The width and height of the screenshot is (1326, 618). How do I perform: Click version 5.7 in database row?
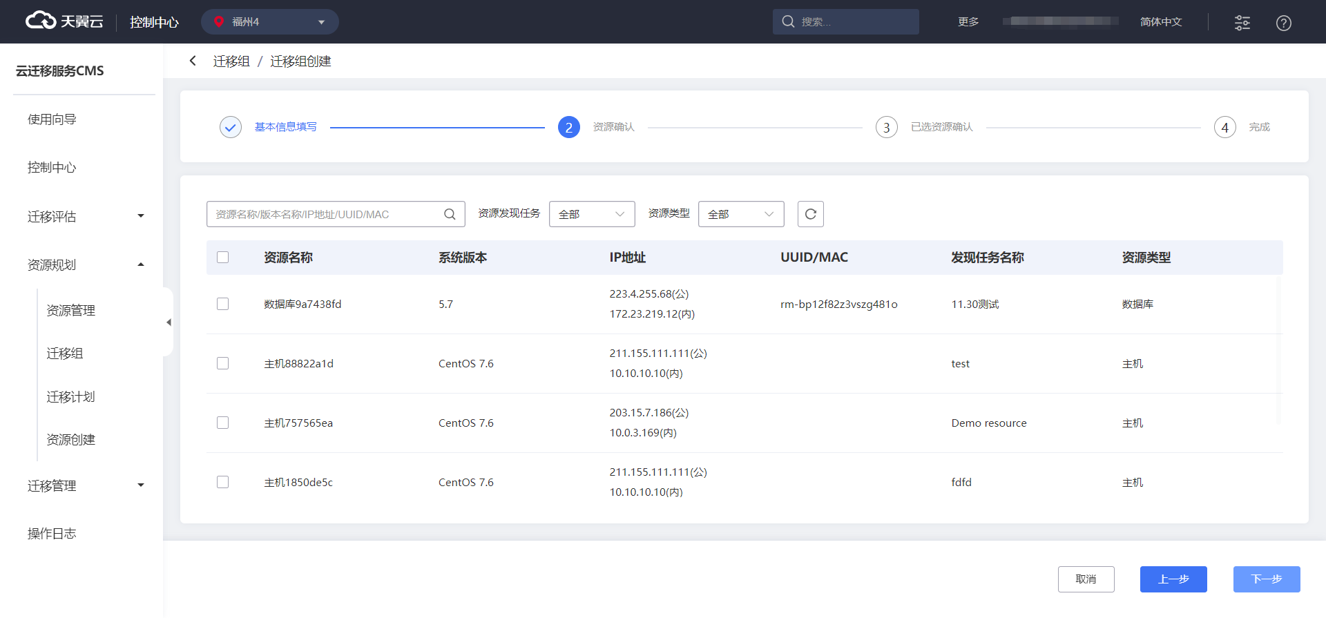coord(445,305)
